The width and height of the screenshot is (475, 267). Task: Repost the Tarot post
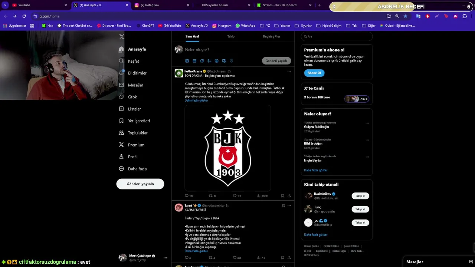212,258
